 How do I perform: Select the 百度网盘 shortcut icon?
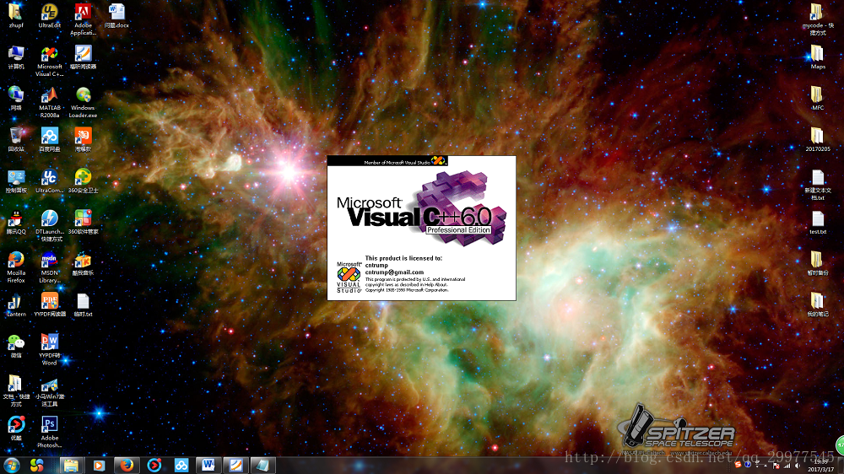[x=50, y=139]
